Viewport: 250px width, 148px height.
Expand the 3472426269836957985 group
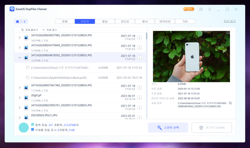(x=20, y=38)
